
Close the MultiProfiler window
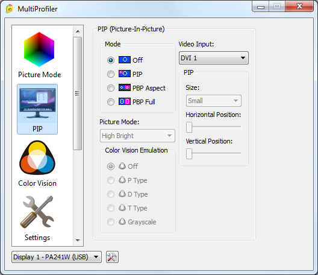coord(299,6)
